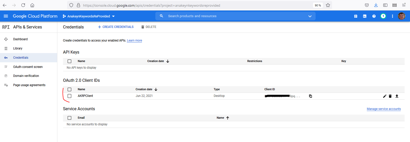410x142 pixels.
Task: Open the notifications badge showing 1
Action: pyautogui.click(x=383, y=16)
